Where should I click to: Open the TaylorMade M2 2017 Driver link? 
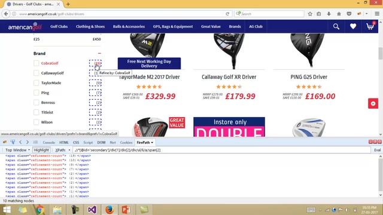[x=149, y=77]
